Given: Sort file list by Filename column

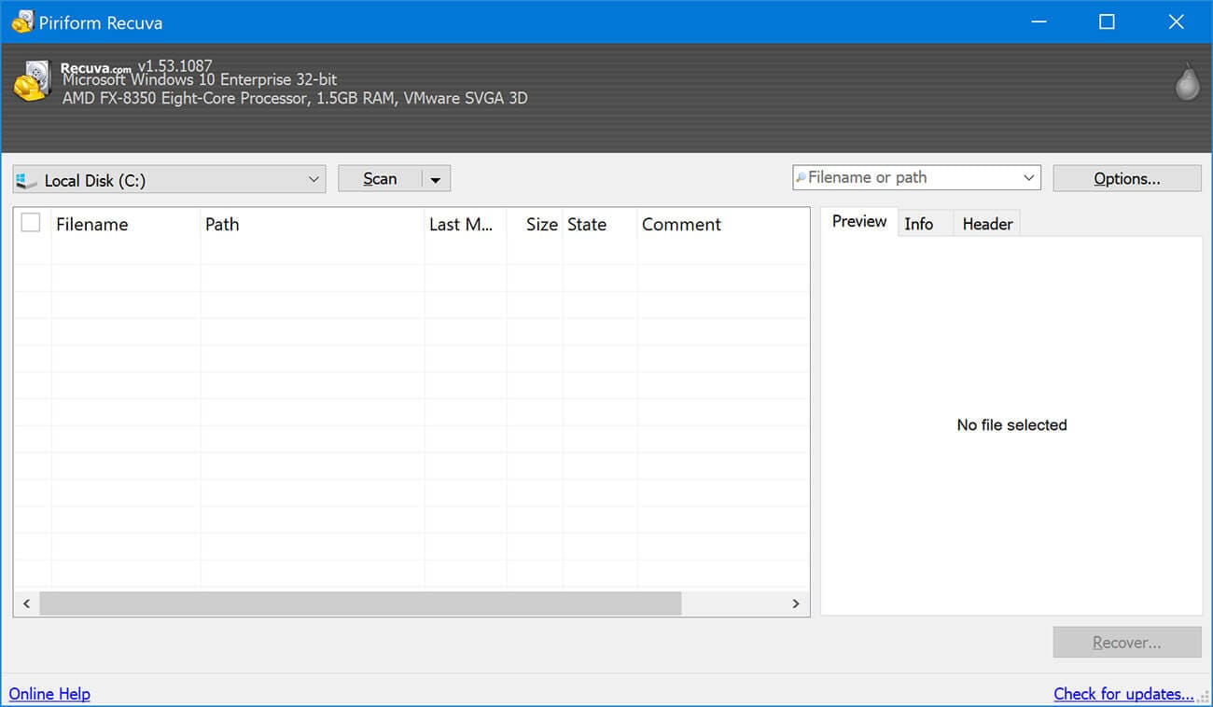Looking at the screenshot, I should [91, 225].
